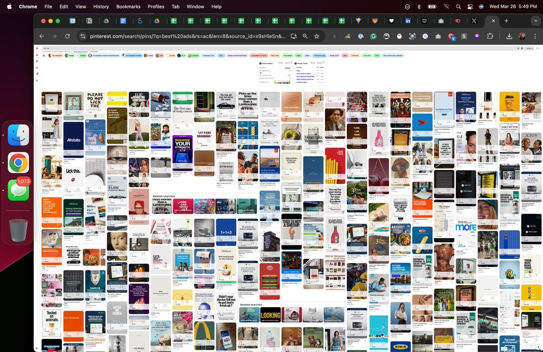Click the install app icon in address bar
The image size is (543, 352).
[294, 36]
